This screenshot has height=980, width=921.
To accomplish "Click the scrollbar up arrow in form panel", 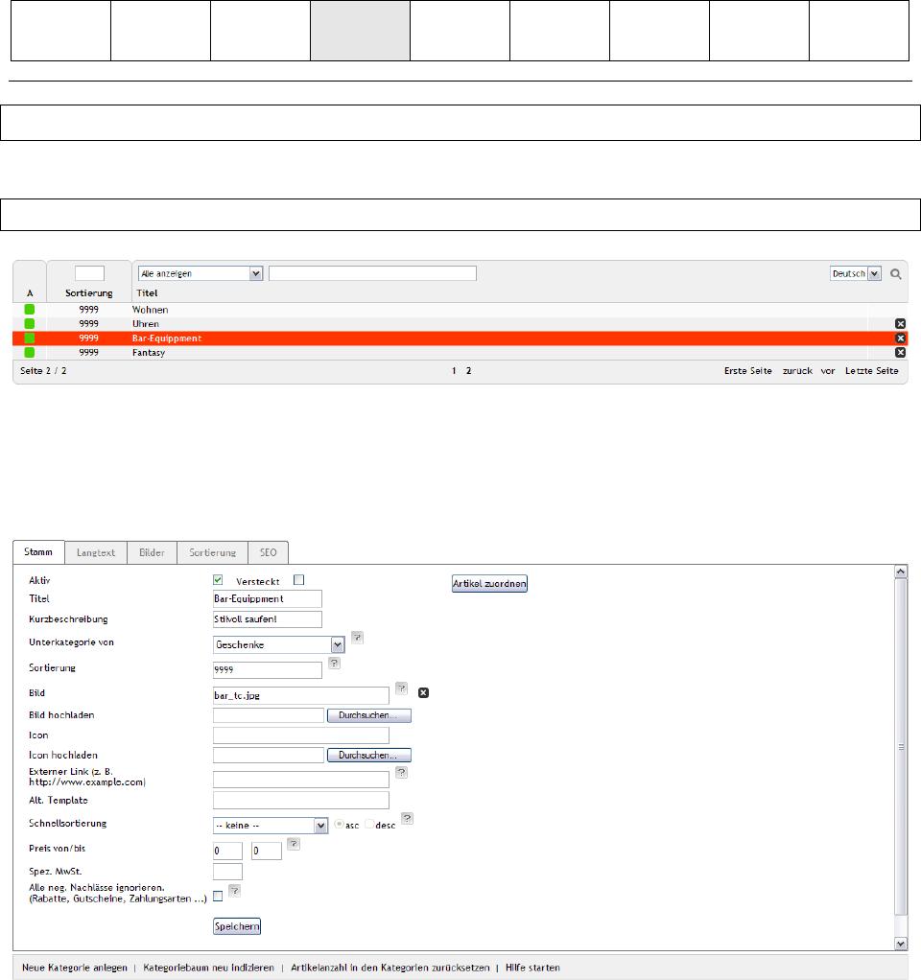I will (901, 572).
